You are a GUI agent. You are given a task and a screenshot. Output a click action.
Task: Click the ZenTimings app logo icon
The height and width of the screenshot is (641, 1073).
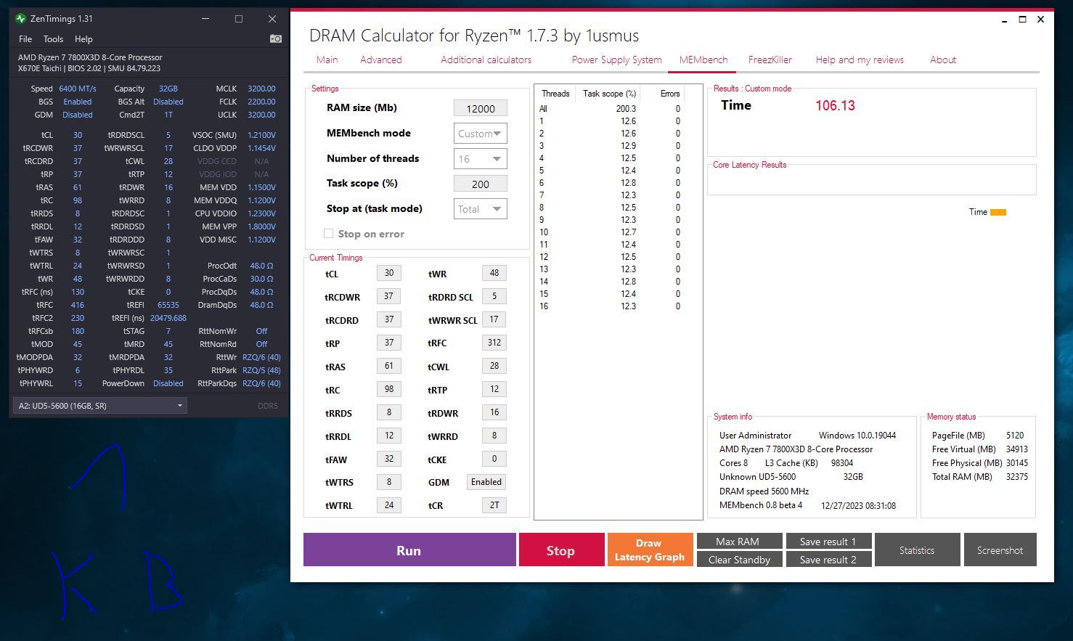(20, 18)
